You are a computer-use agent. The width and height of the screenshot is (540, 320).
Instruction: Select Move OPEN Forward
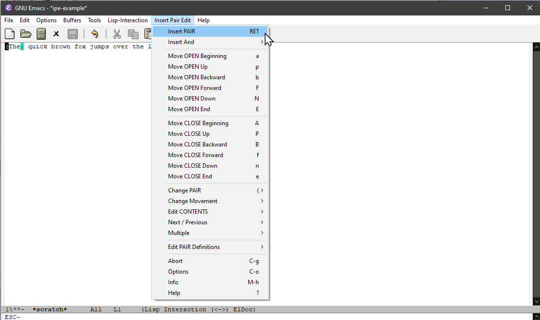[210, 88]
